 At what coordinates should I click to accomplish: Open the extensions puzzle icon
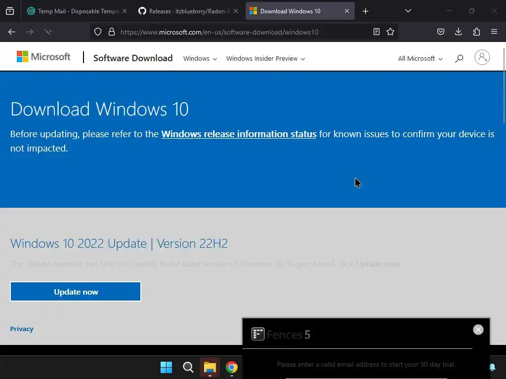pos(476,32)
